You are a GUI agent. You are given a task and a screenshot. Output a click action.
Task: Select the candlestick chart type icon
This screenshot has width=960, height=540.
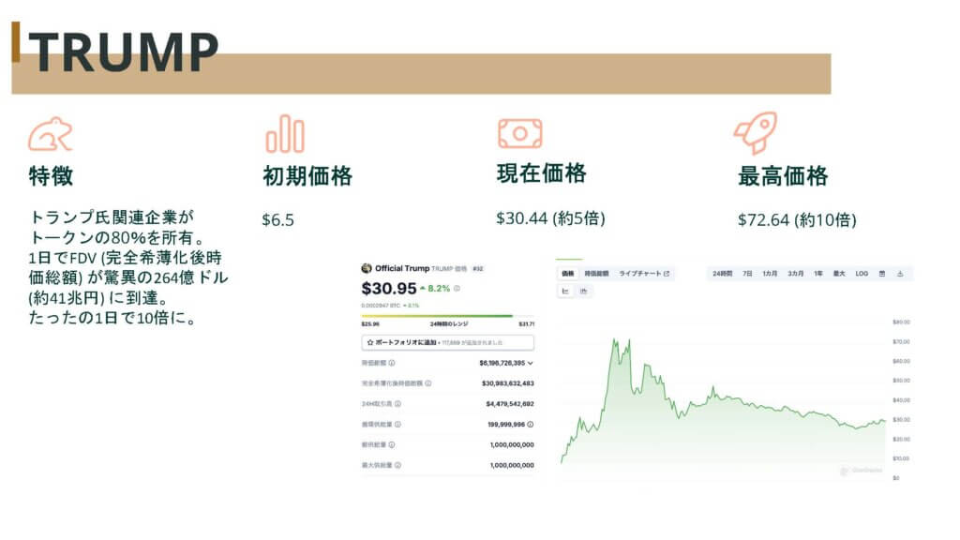[583, 292]
